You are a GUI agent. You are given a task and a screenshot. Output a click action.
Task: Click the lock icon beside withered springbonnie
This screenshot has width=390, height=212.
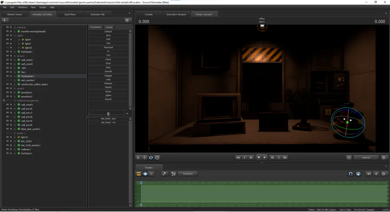point(4,101)
